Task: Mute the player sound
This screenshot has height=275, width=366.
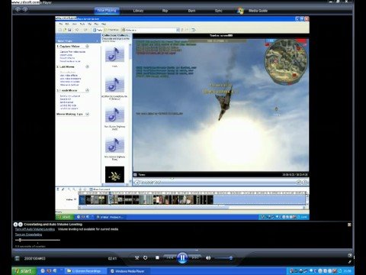Action: tap(208, 258)
